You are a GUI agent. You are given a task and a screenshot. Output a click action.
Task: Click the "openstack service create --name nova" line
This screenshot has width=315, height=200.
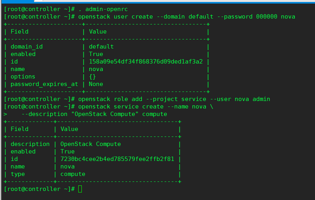pyautogui.click(x=145, y=107)
